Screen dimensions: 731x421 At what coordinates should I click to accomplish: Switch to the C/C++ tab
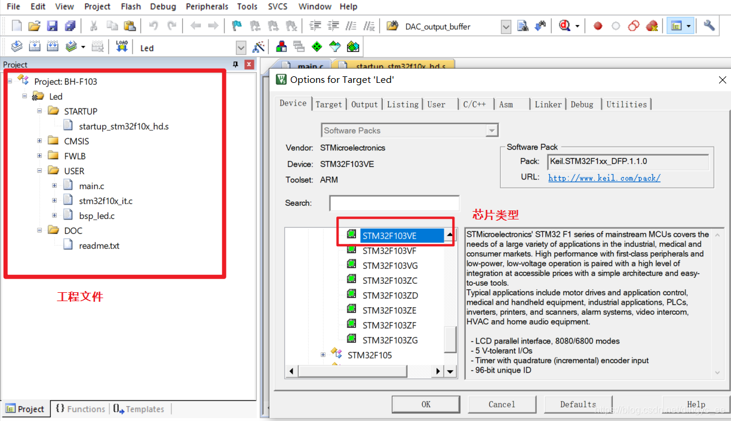(x=475, y=104)
